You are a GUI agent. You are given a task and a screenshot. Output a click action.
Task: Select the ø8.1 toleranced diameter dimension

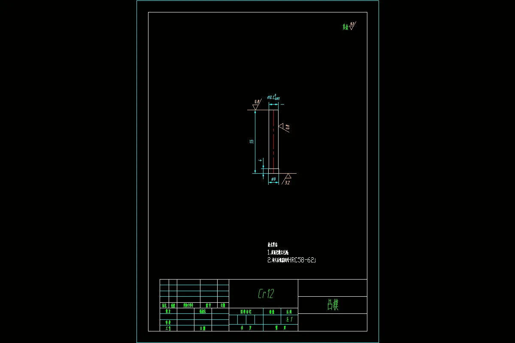[273, 98]
